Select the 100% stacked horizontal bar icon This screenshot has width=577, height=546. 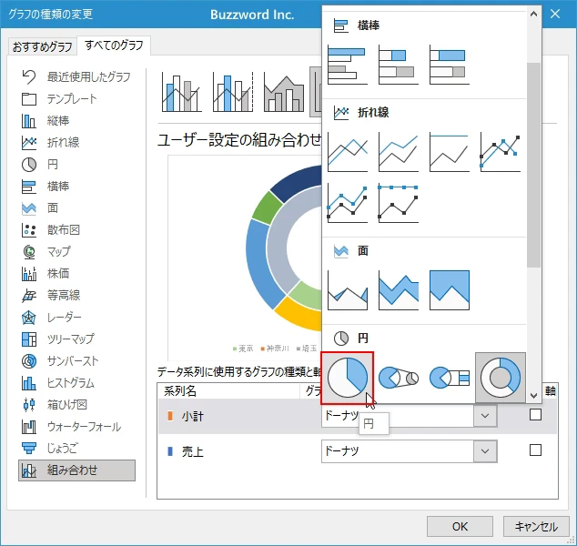[449, 66]
